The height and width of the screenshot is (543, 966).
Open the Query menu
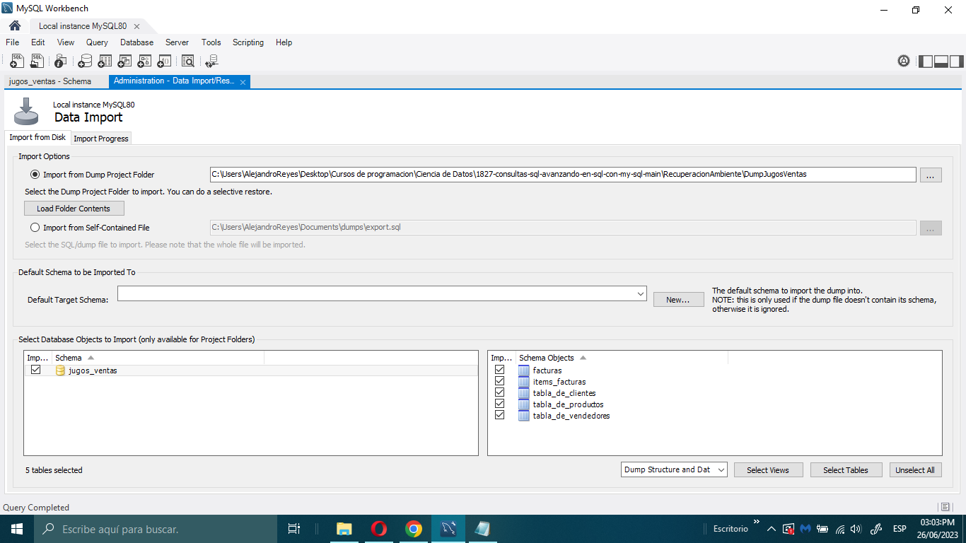(x=97, y=42)
